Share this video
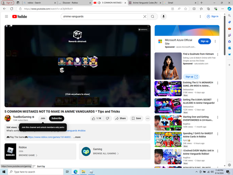Screen dimensions: 233x175 tap(121, 119)
